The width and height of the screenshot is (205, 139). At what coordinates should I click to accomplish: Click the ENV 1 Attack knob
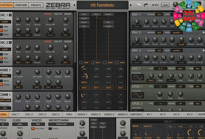[146, 21]
